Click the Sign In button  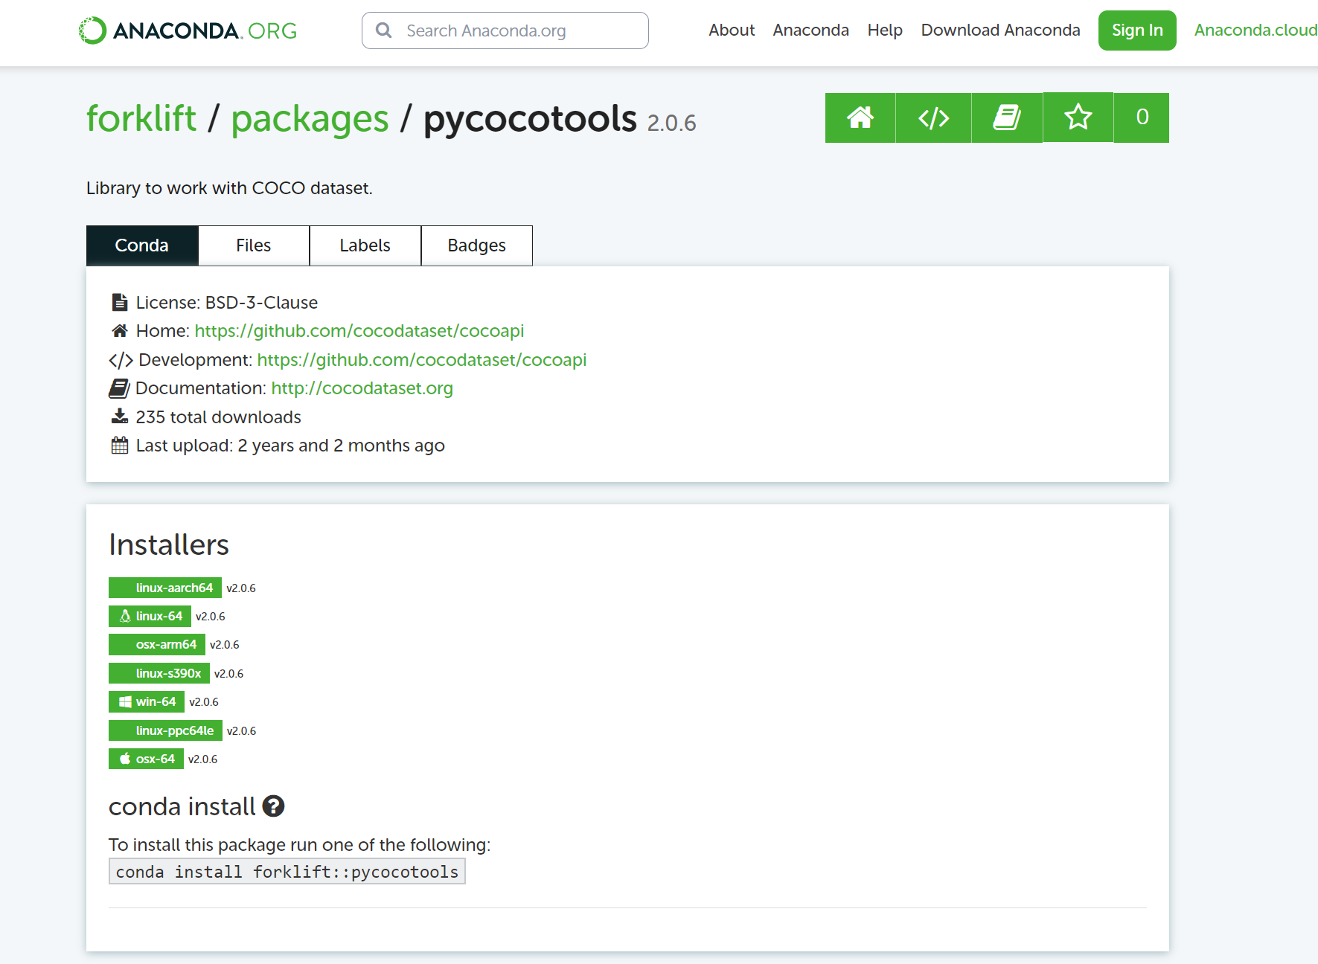click(1136, 30)
